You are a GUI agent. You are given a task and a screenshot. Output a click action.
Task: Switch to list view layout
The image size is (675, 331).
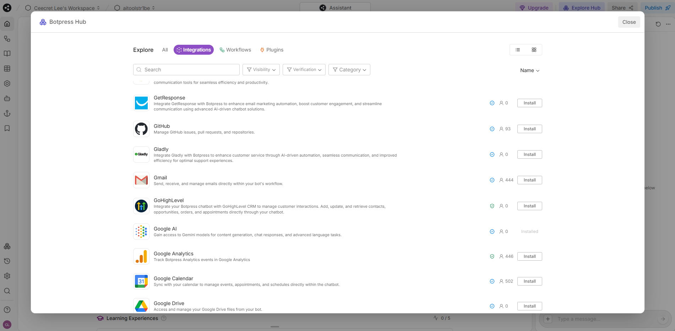(x=517, y=50)
